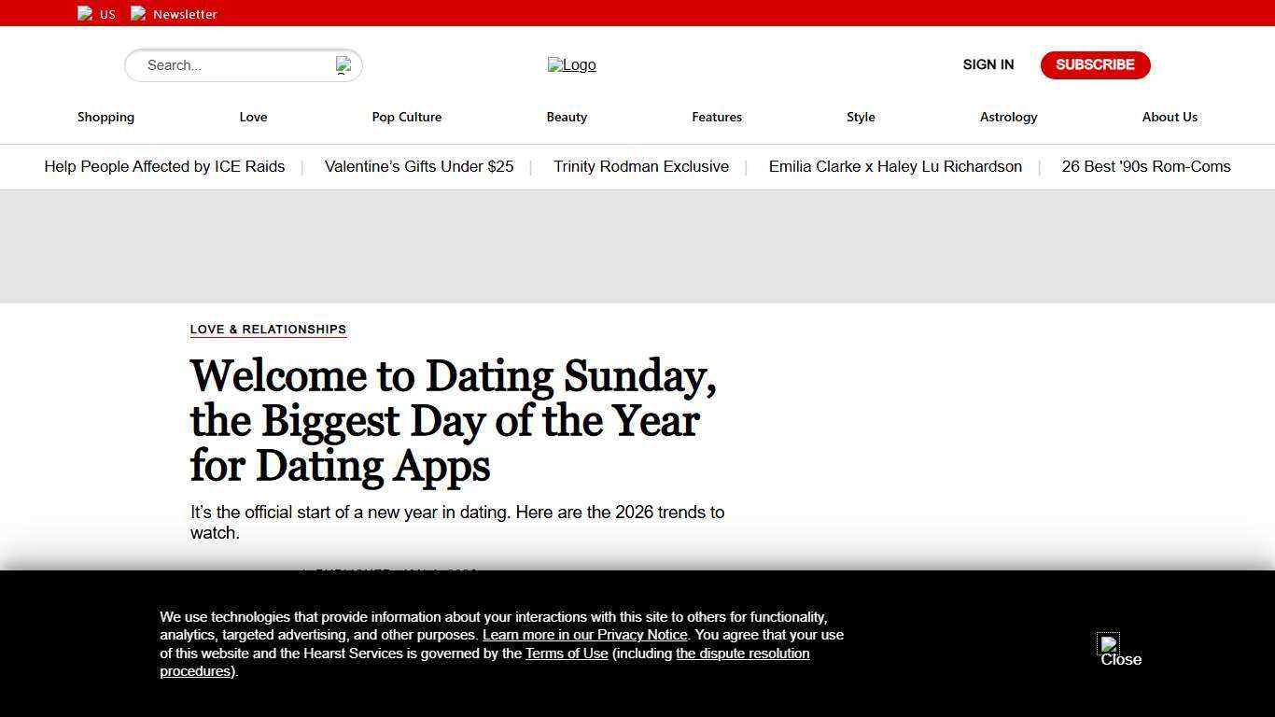This screenshot has height=717, width=1275.
Task: Click the site Logo in the header
Action: 571,64
